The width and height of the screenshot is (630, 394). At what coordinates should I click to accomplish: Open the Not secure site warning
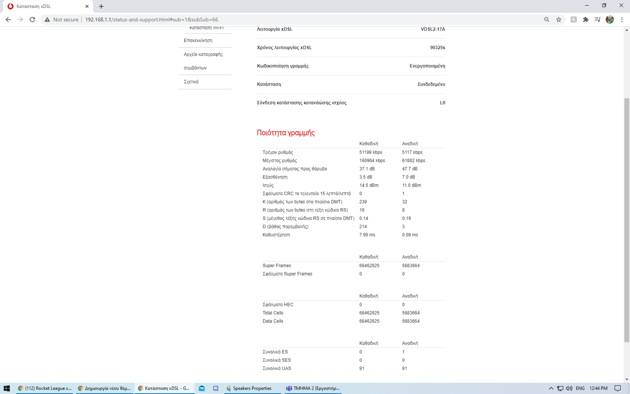pyautogui.click(x=61, y=19)
